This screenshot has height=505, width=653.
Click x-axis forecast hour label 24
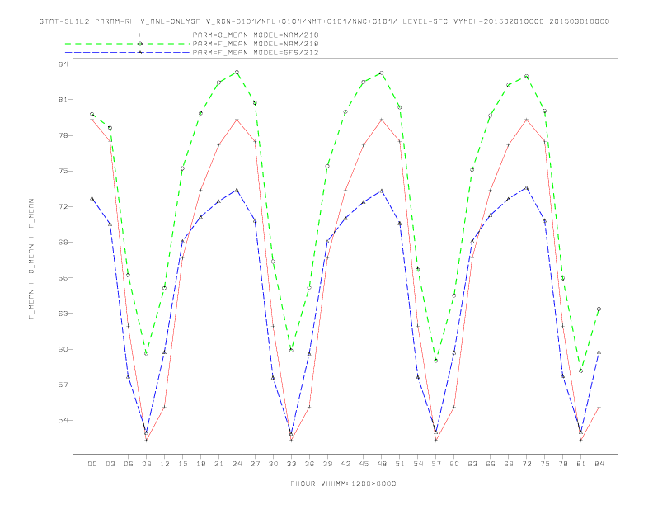pos(237,464)
